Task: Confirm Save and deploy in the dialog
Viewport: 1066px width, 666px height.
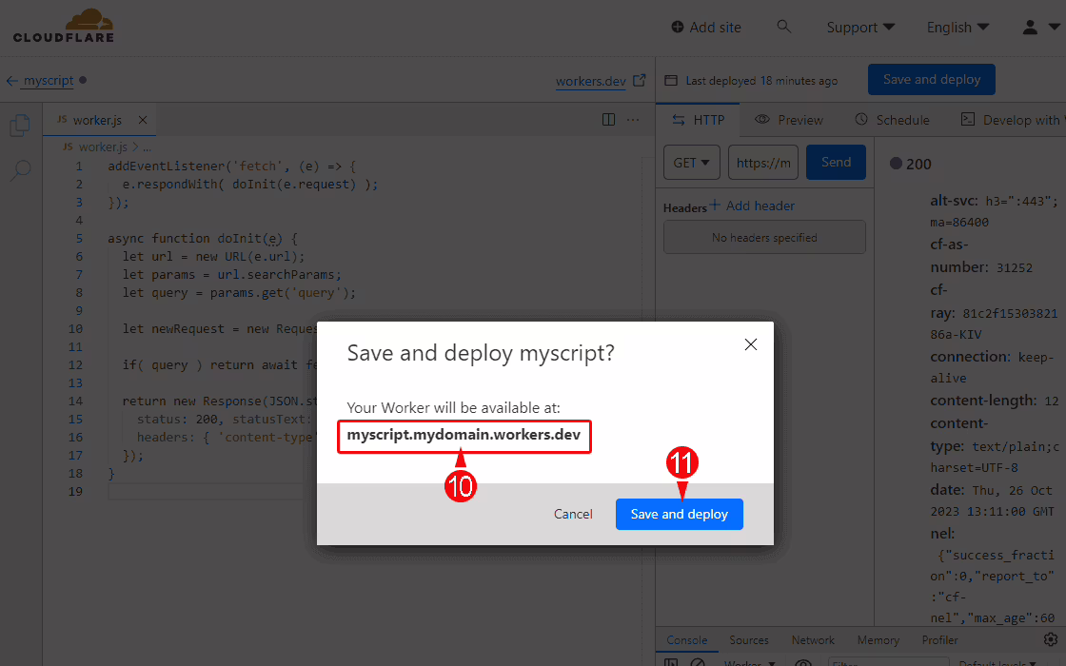Action: pos(679,514)
